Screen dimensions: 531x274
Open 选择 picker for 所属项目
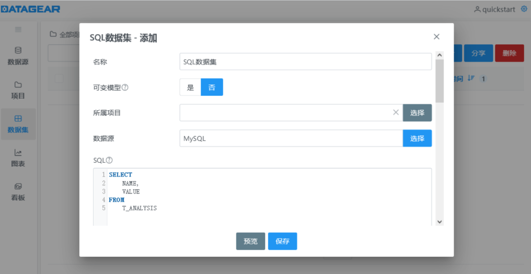point(417,113)
